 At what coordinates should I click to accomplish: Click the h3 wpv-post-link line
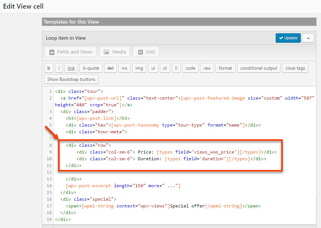click(x=98, y=118)
